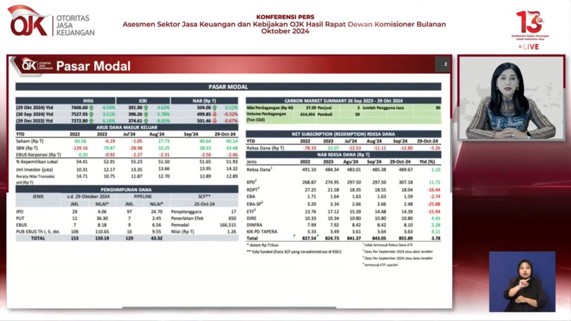571x321 pixels.
Task: Select the KPD row label
Action: (x=252, y=182)
